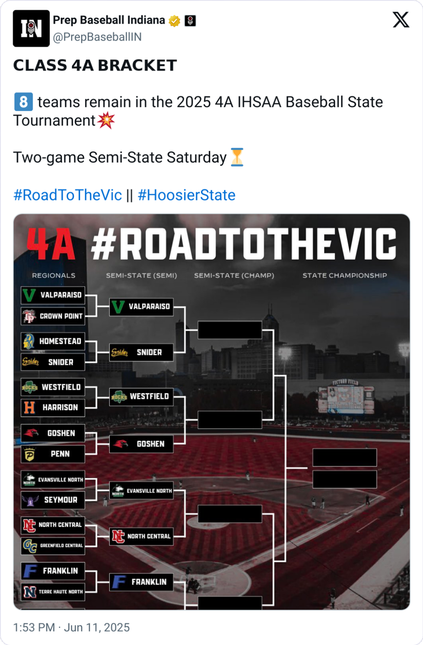Click the Valparaiso logo in Regionals column
Image resolution: width=423 pixels, height=645 pixels.
point(29,295)
